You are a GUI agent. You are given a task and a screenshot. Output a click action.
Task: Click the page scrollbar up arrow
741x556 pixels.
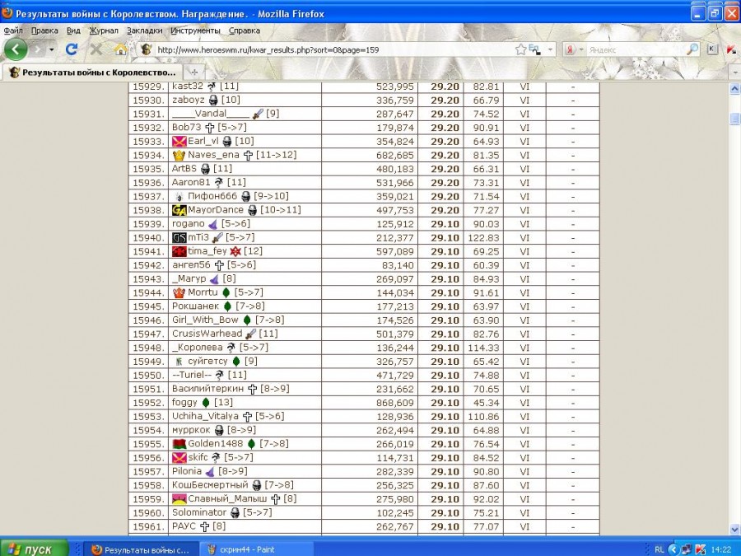click(x=735, y=89)
